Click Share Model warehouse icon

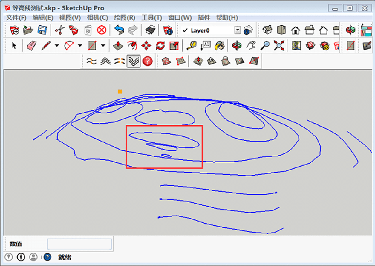tap(324, 45)
